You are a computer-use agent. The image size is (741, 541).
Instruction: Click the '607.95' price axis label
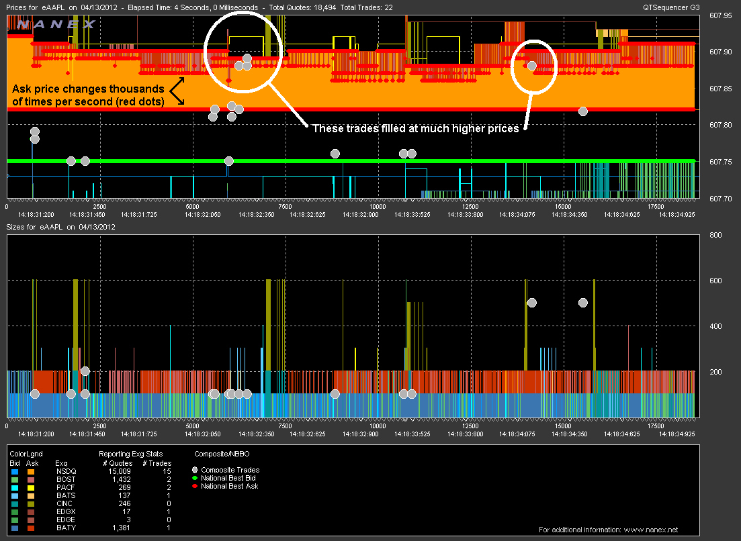[720, 15]
